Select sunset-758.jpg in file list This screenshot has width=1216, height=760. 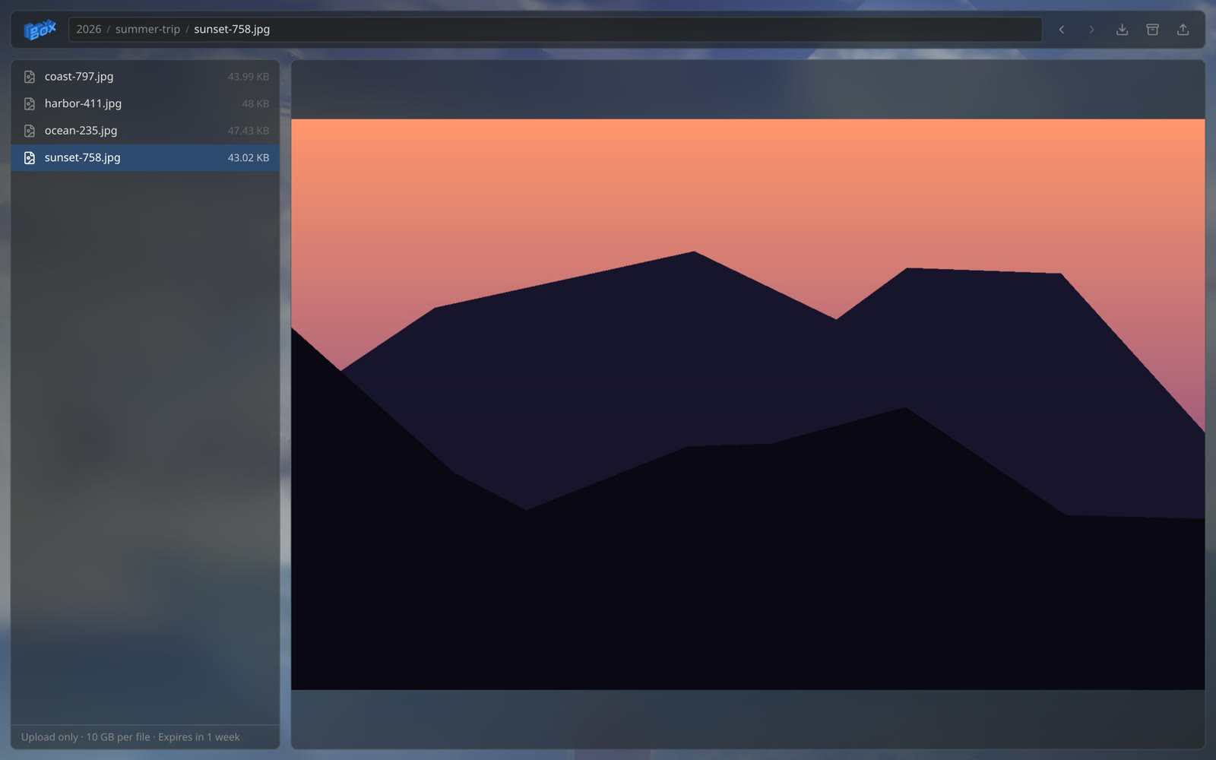pyautogui.click(x=145, y=158)
